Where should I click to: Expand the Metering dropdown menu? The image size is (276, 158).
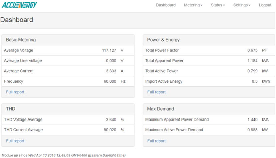point(193,5)
